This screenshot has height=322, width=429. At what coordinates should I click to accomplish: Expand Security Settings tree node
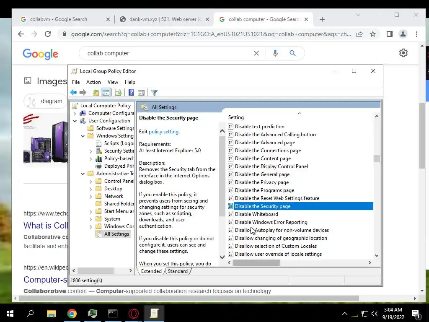pos(90,151)
